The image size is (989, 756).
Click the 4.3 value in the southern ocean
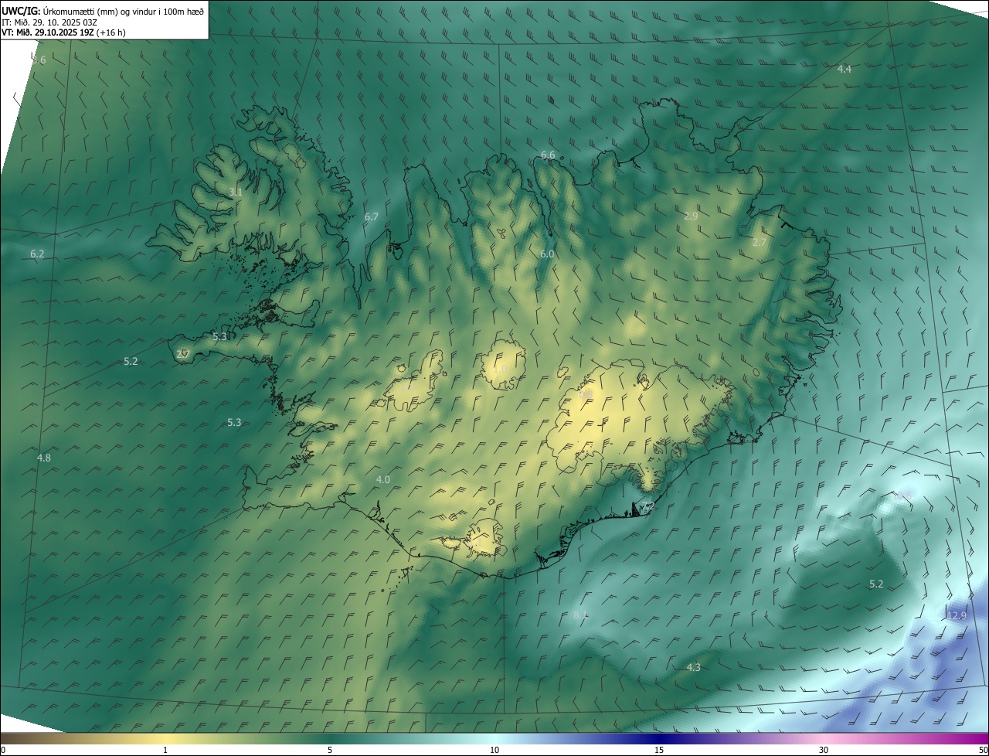tap(694, 667)
